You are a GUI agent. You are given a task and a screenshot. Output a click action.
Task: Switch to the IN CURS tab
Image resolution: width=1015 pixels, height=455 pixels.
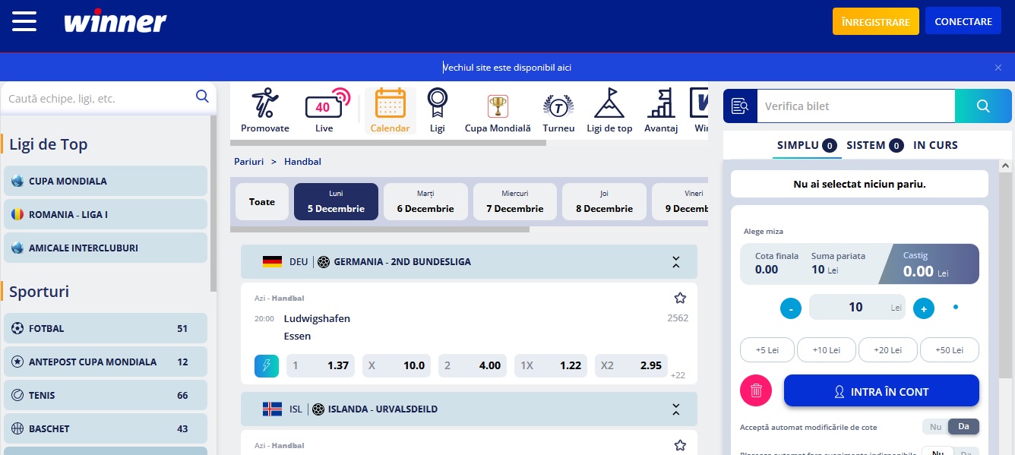[935, 145]
